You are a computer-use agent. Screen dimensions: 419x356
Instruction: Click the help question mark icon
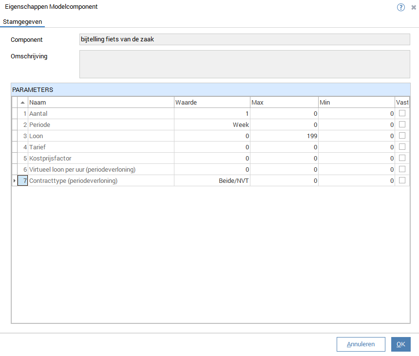[401, 7]
